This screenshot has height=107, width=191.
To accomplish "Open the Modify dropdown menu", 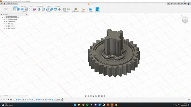I will pyautogui.click(x=49, y=12).
